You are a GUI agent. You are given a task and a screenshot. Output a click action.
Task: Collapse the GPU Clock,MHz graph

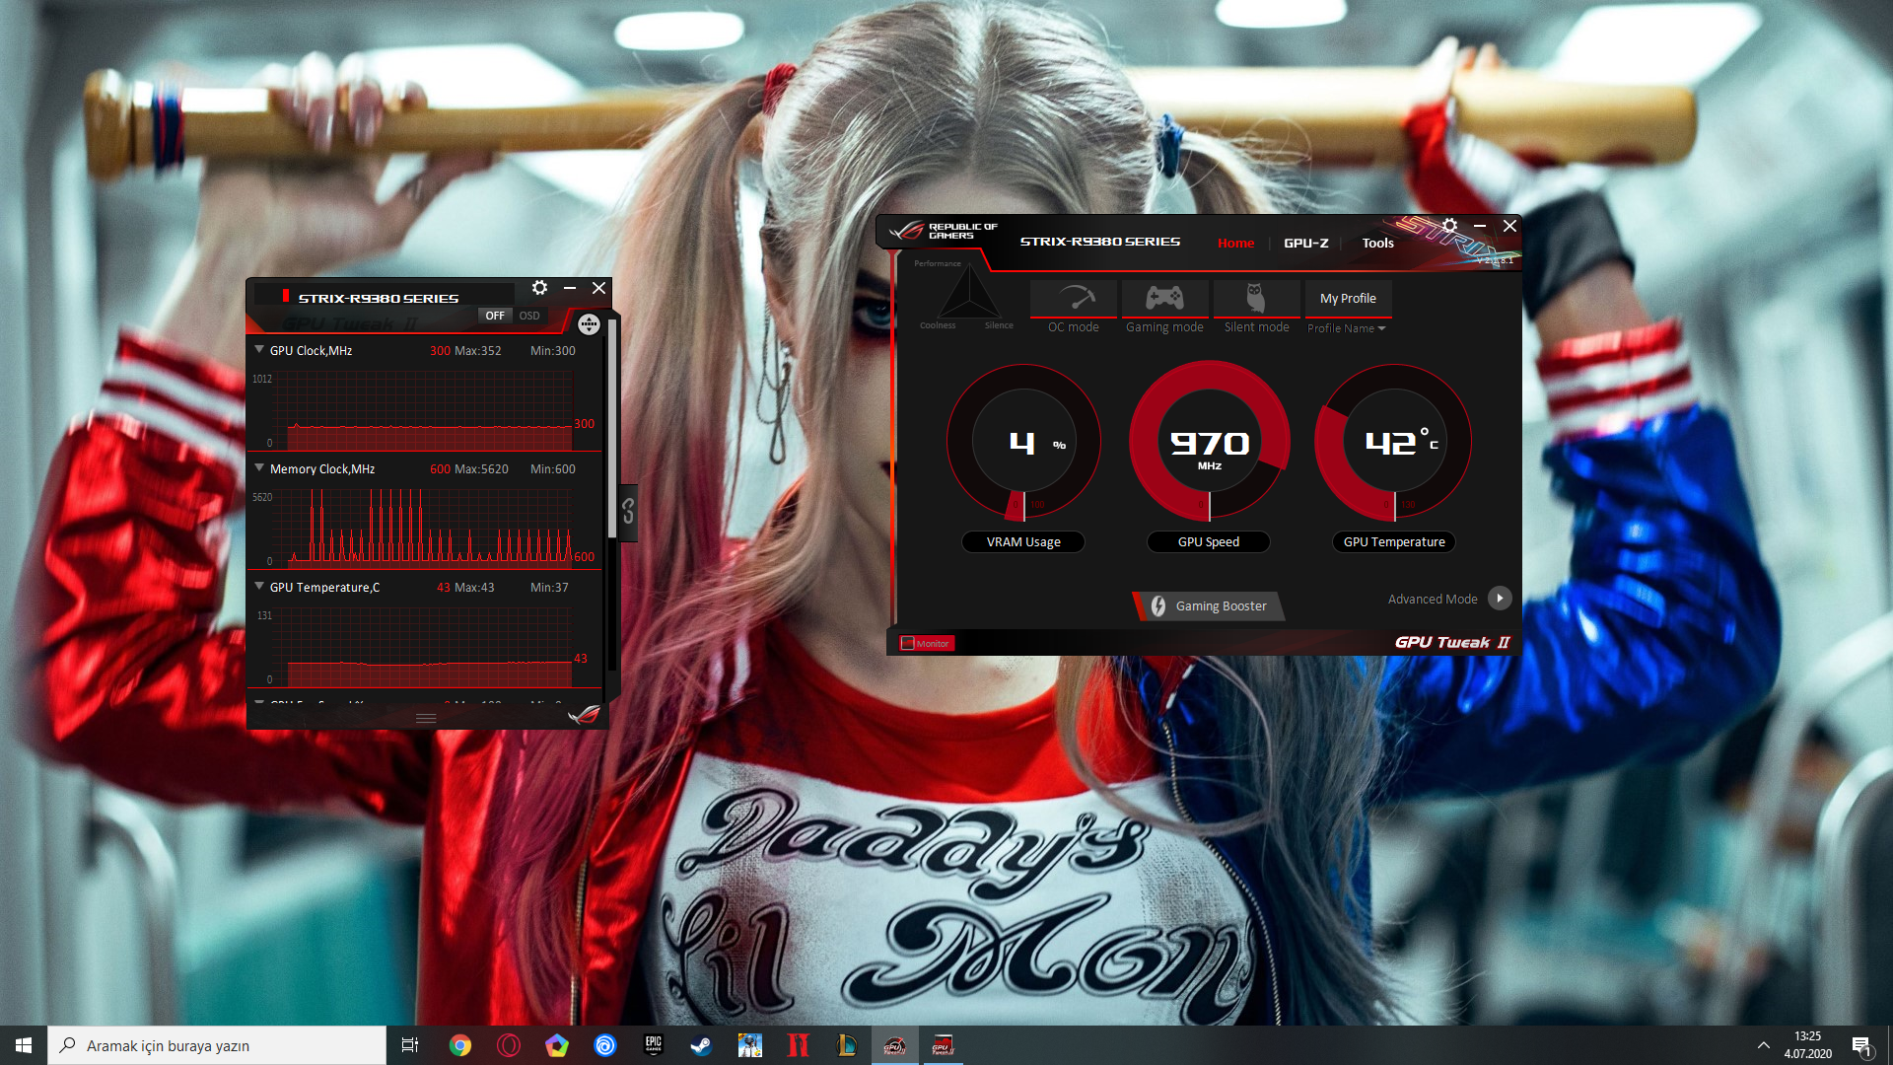click(259, 350)
